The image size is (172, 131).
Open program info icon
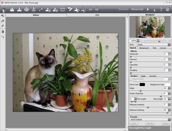[x=154, y=9]
